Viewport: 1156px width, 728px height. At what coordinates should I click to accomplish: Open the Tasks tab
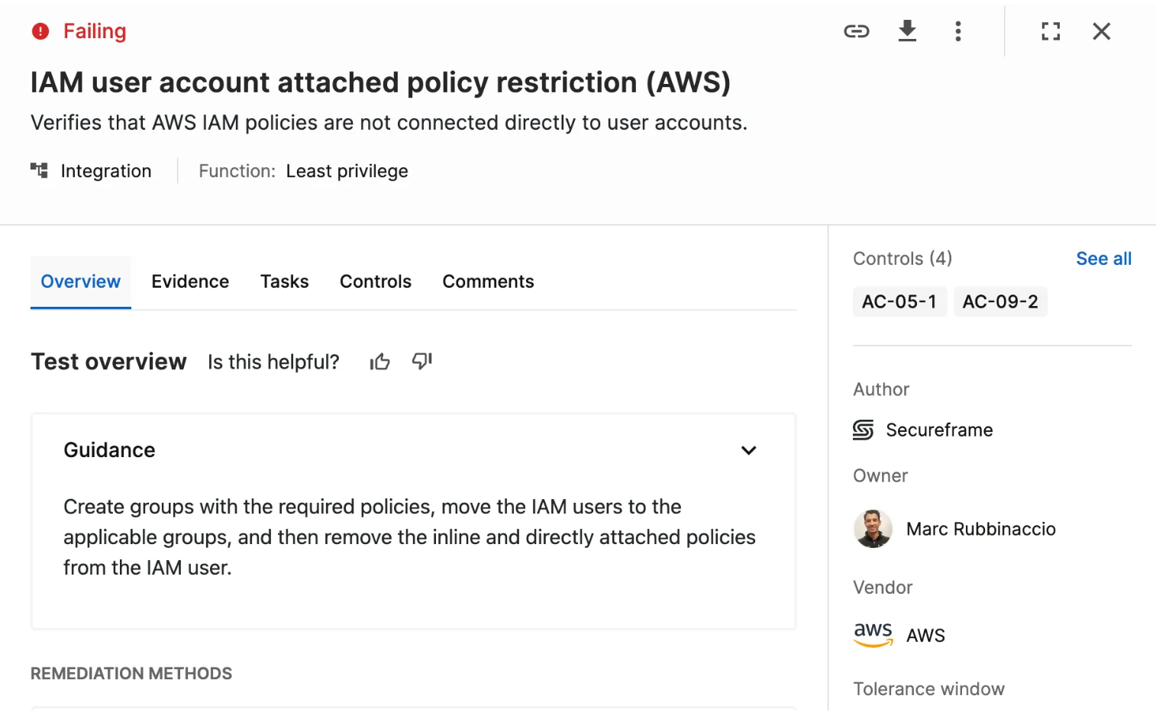point(284,282)
